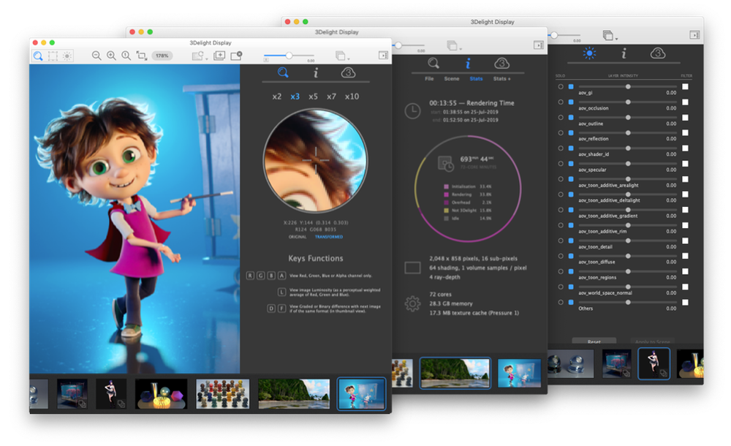
Task: Toggle side panel icon in middle window
Action: point(539,45)
